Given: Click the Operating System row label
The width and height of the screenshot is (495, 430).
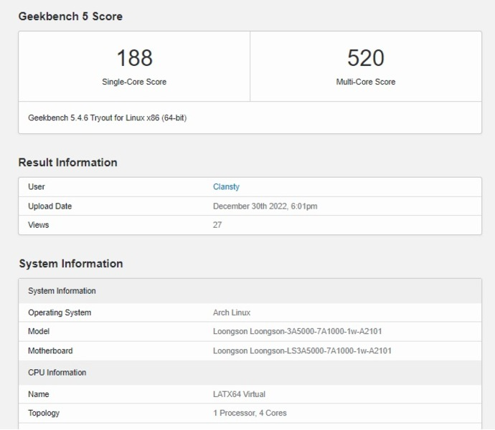Looking at the screenshot, I should (x=60, y=312).
